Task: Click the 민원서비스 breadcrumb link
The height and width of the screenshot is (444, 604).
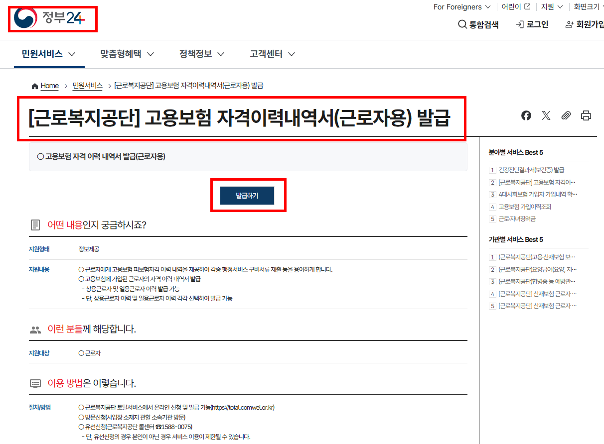Action: point(87,86)
